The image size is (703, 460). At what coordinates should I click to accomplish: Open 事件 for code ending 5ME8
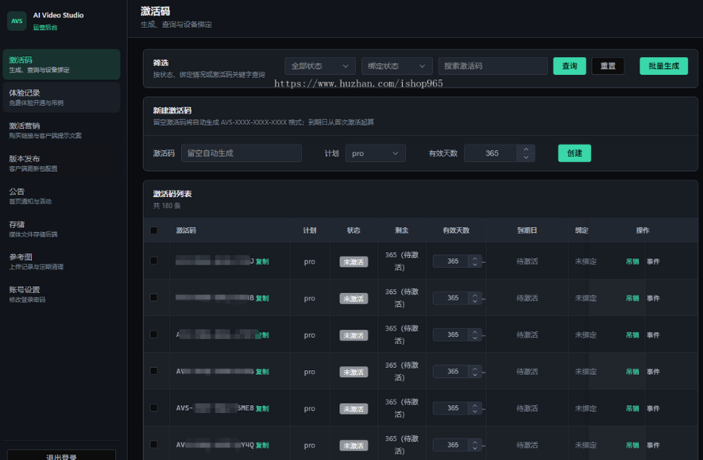(653, 409)
